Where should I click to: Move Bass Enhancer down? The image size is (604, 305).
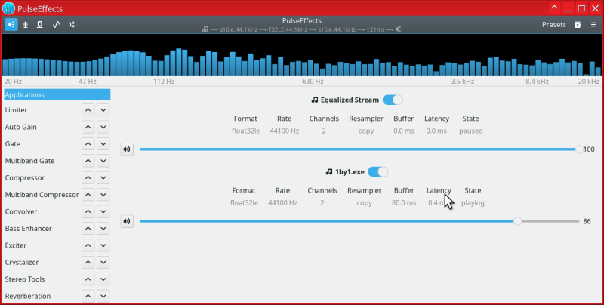(103, 229)
